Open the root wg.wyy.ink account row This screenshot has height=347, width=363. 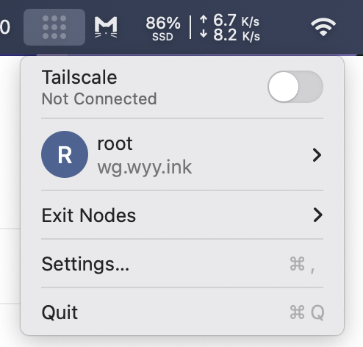tap(182, 154)
